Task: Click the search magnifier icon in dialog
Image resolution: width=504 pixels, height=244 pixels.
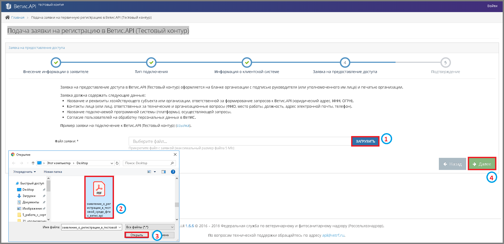Action: 172,163
